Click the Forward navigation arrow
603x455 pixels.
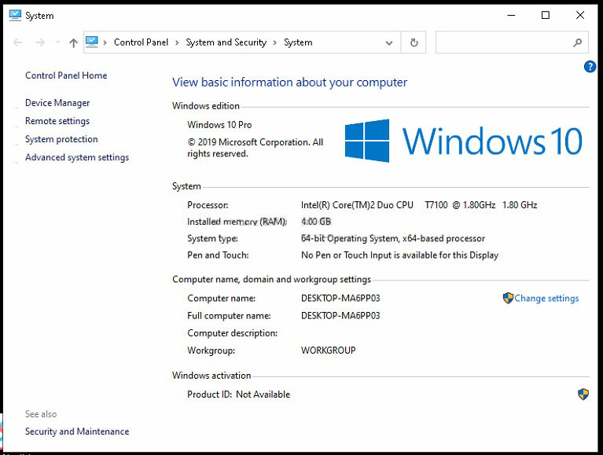40,42
